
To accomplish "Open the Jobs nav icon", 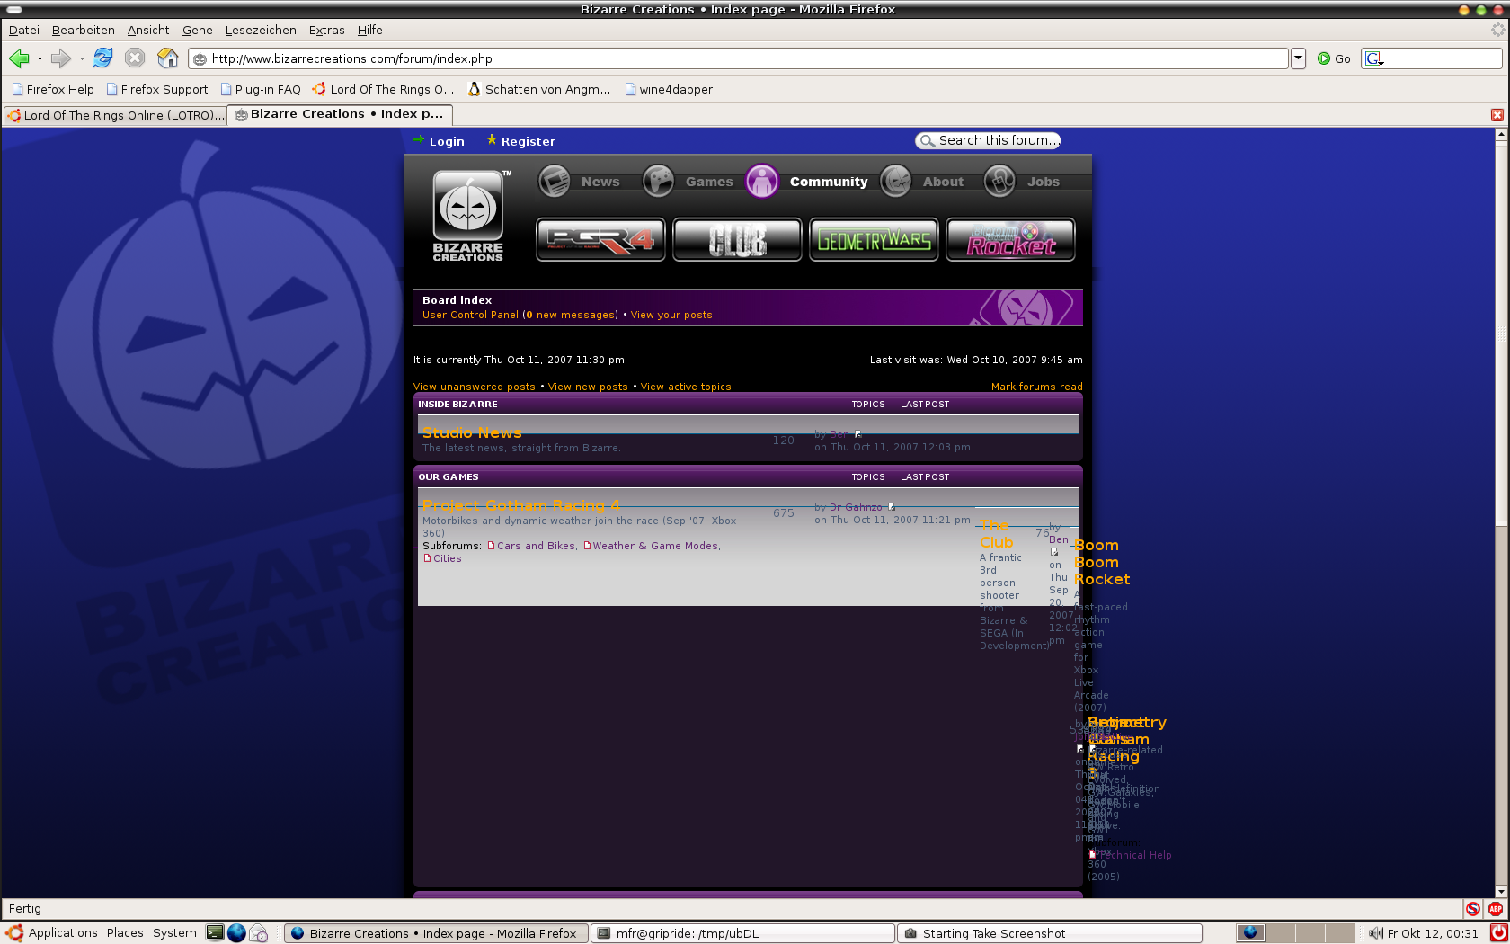I will coord(999,181).
